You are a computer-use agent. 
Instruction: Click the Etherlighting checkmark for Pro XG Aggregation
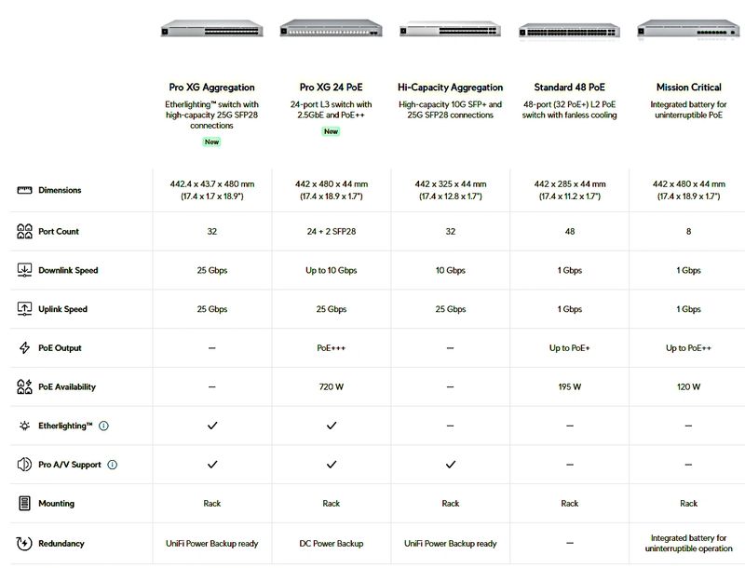[212, 426]
